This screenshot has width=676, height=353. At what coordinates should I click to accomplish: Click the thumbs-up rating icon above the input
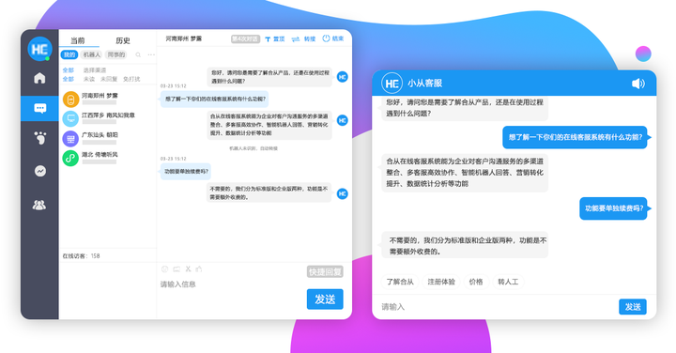(199, 269)
